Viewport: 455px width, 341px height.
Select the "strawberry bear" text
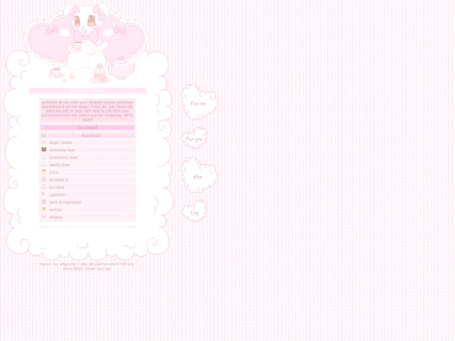[x=63, y=157]
